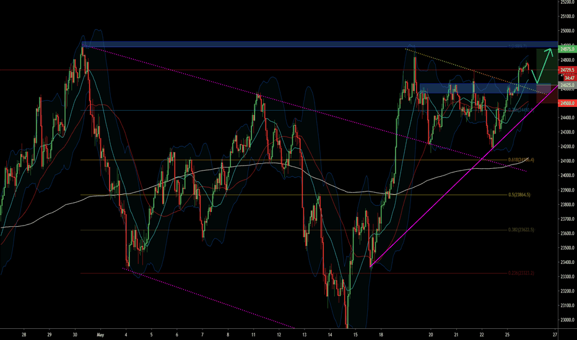Click date 15 on the time axis
The width and height of the screenshot is (577, 340).
click(355, 335)
